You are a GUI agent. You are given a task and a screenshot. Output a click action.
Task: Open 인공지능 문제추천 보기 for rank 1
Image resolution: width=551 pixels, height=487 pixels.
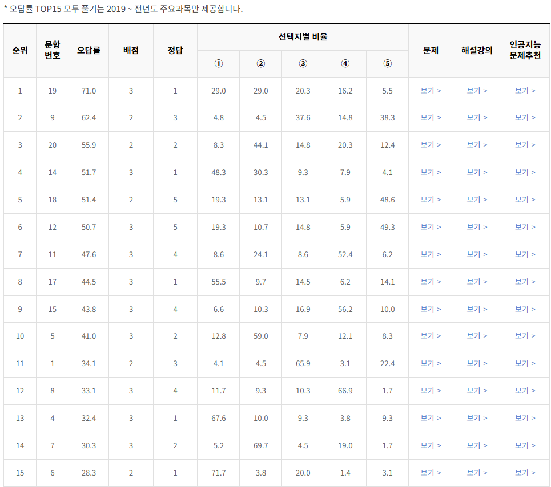pos(525,90)
